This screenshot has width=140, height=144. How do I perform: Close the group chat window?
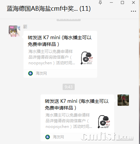click(133, 3)
